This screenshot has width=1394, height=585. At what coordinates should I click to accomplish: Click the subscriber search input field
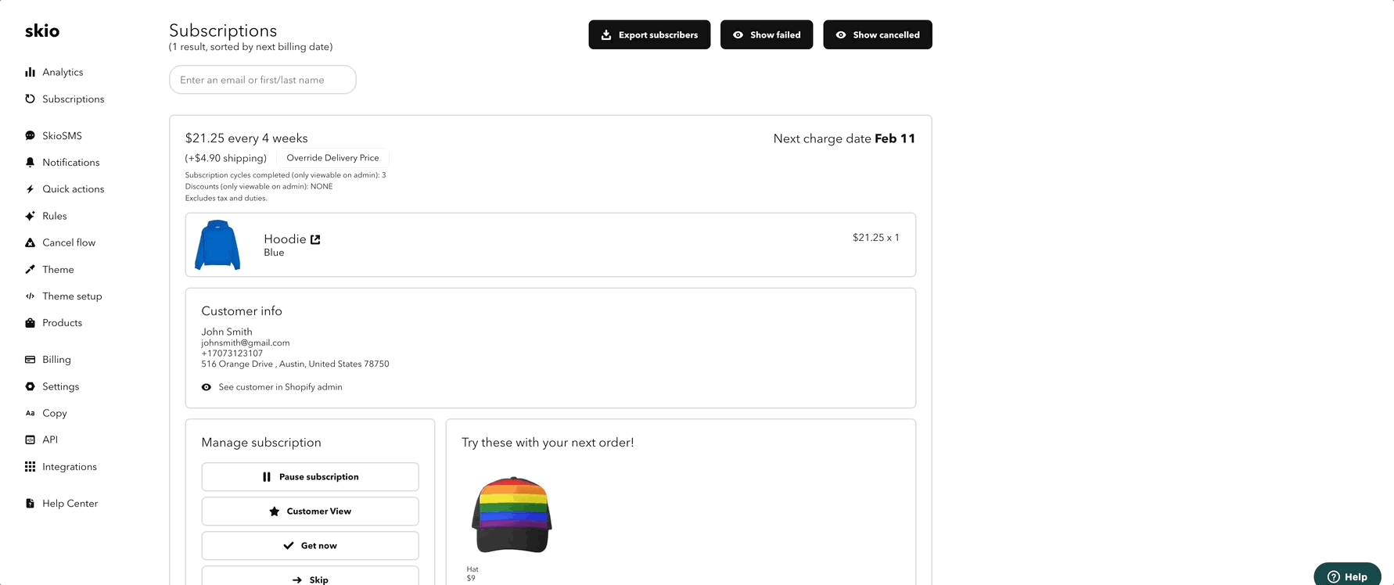(262, 80)
